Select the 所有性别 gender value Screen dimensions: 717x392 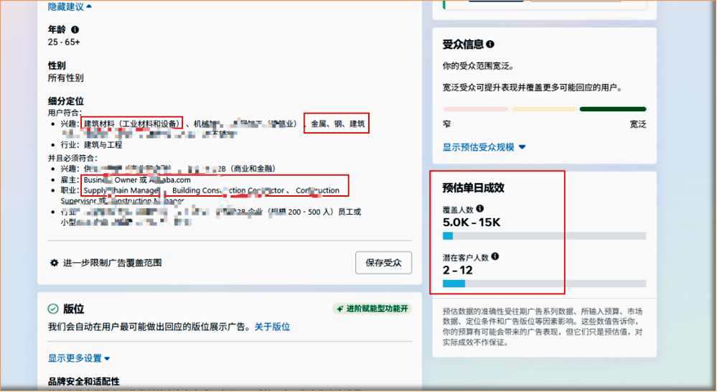pyautogui.click(x=66, y=78)
